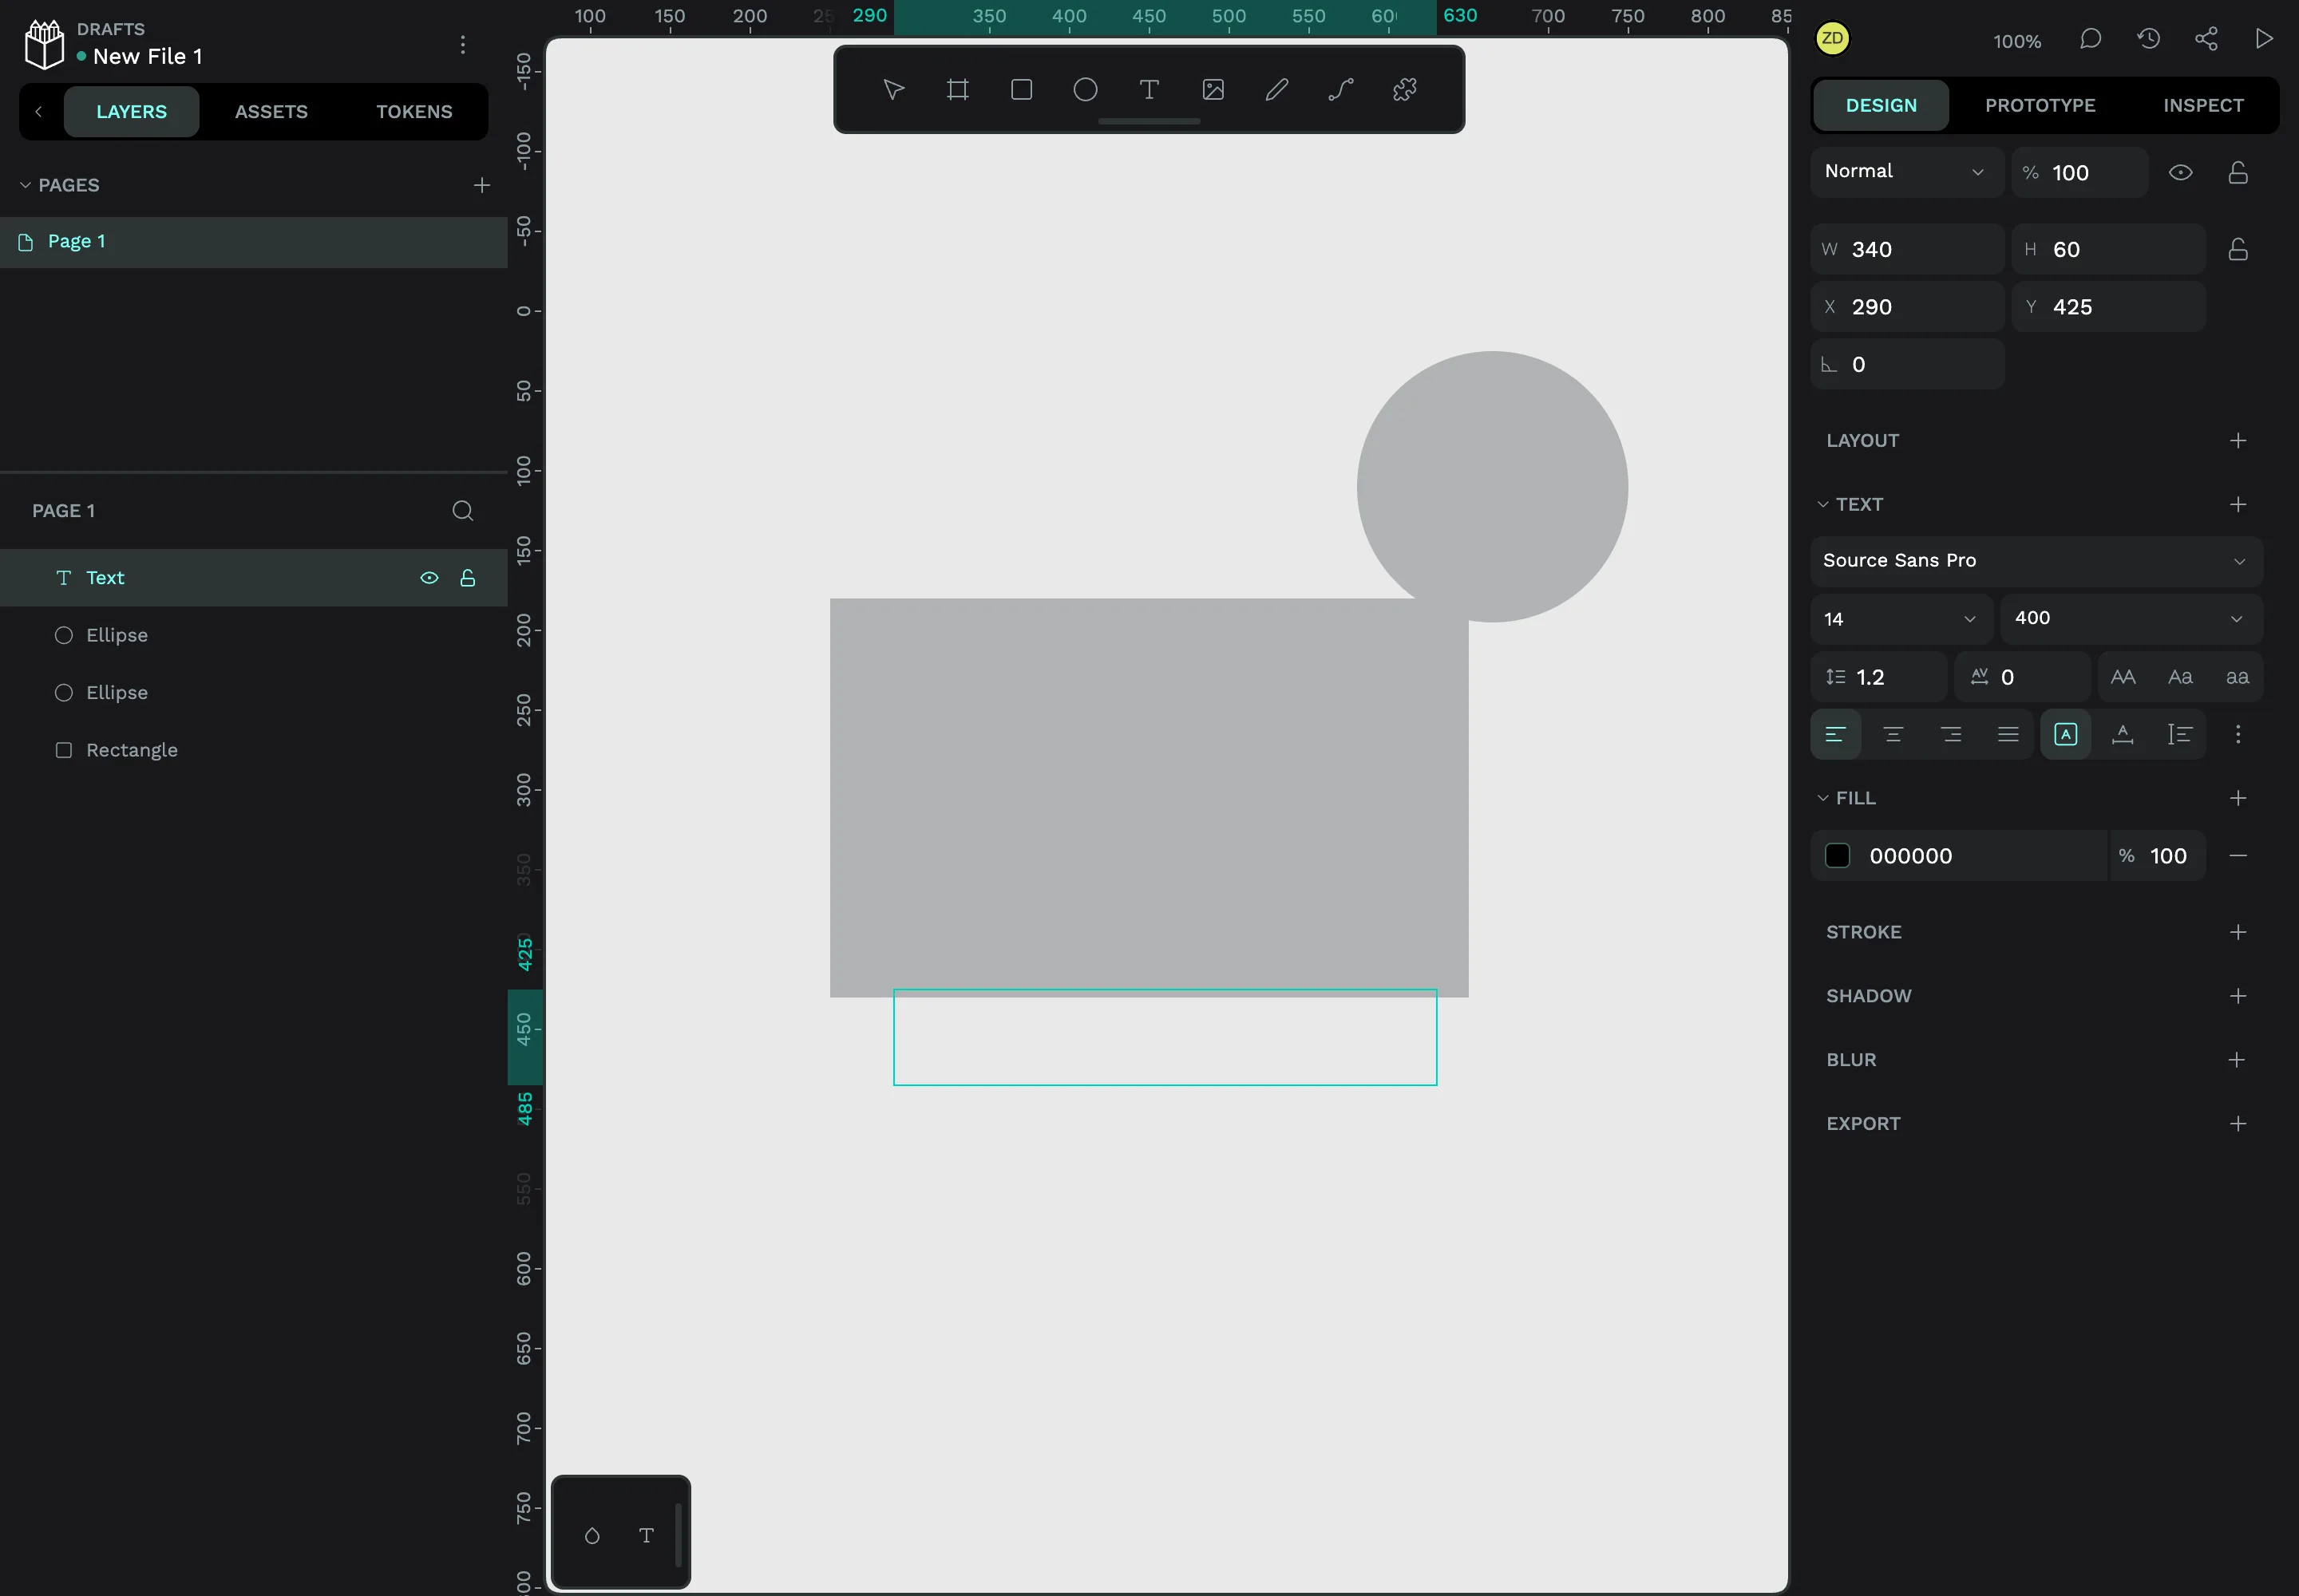Open the color palette droplet icon
2299x1596 pixels.
point(592,1535)
